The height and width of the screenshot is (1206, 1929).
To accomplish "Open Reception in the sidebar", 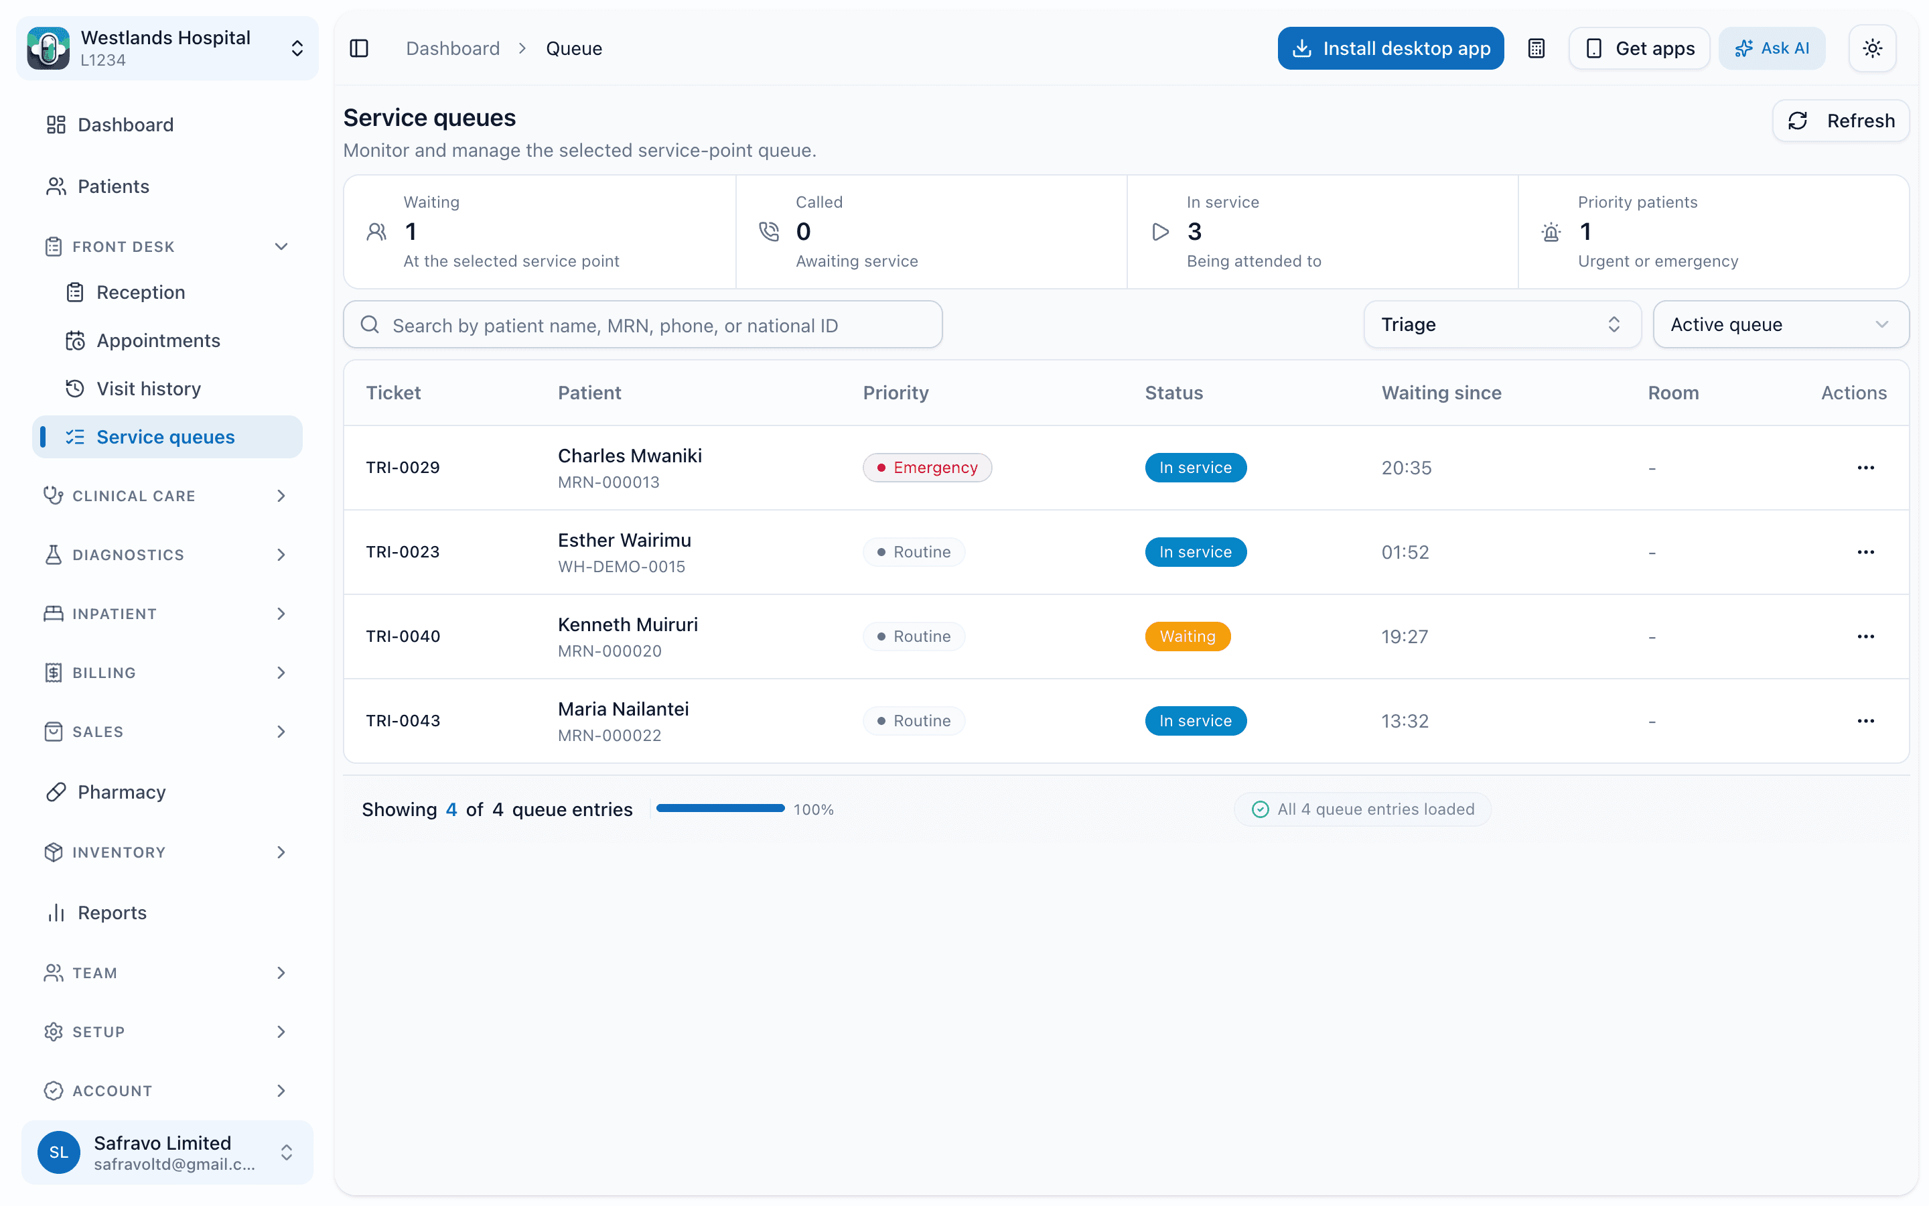I will coord(167,293).
